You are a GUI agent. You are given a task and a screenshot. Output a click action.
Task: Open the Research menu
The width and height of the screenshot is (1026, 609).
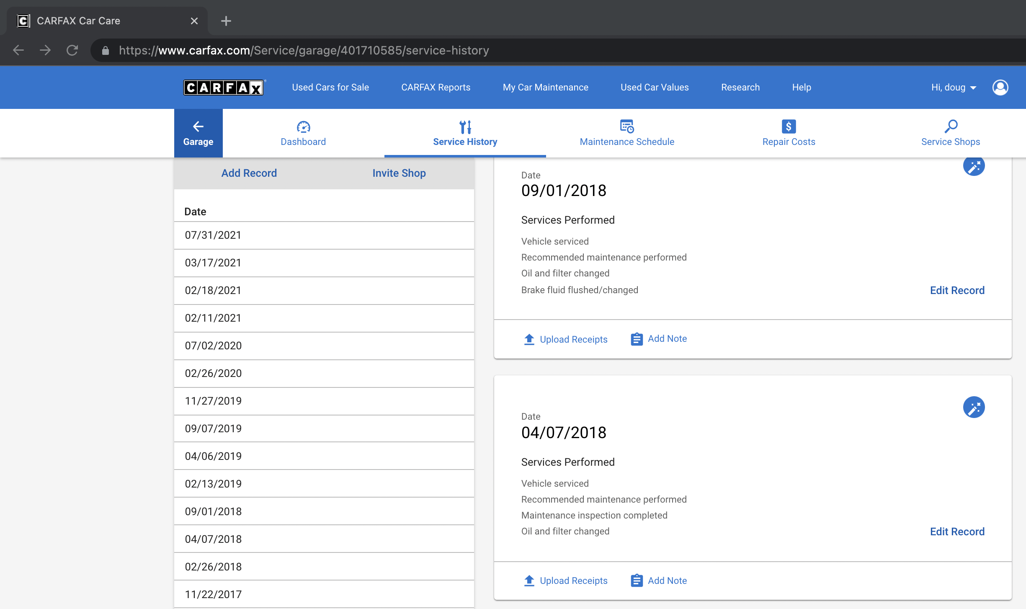pyautogui.click(x=740, y=88)
